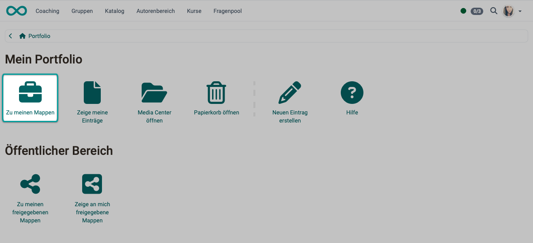
Task: Open the Katalog menu
Action: click(x=115, y=11)
